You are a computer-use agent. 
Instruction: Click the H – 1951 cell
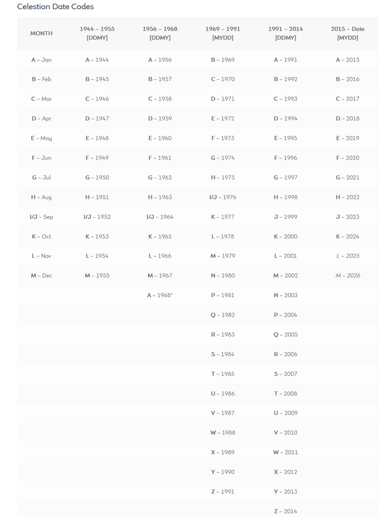coord(97,197)
